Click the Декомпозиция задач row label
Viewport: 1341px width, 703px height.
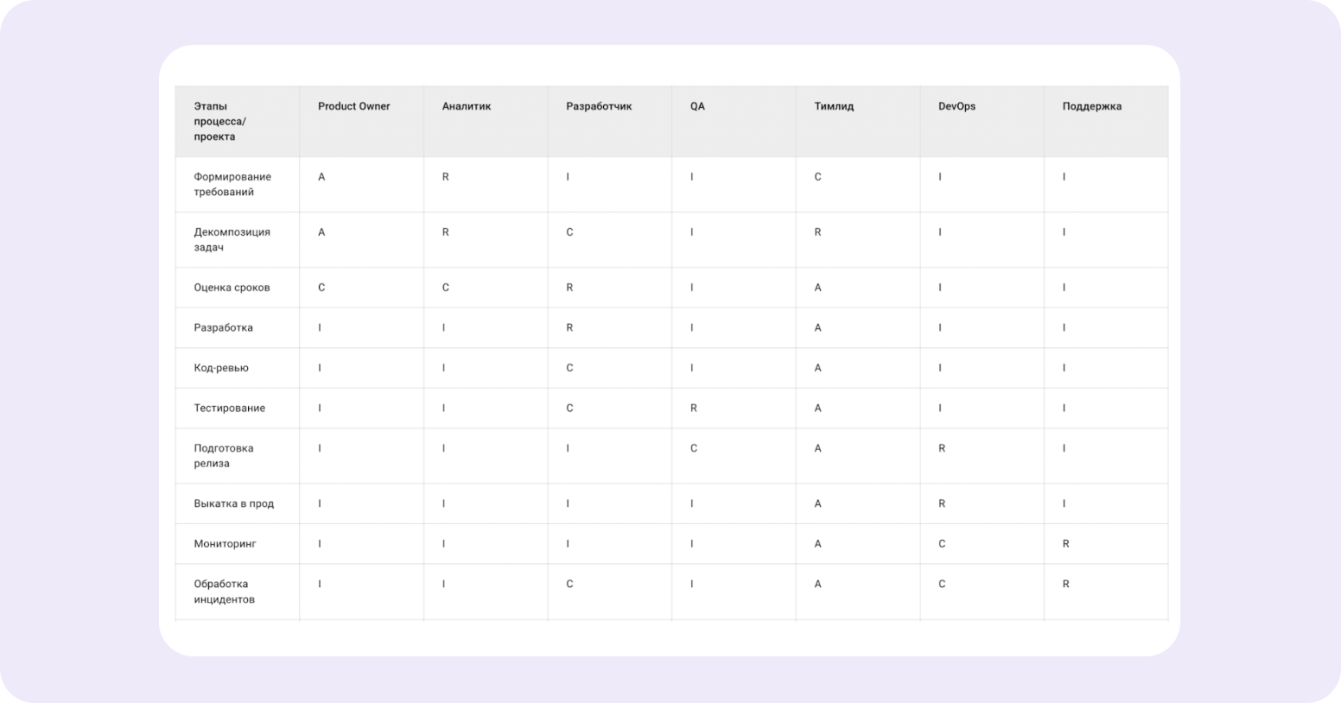coord(232,239)
